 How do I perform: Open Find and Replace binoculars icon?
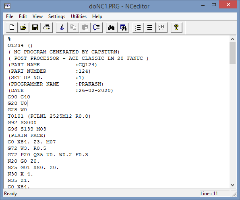point(123,28)
